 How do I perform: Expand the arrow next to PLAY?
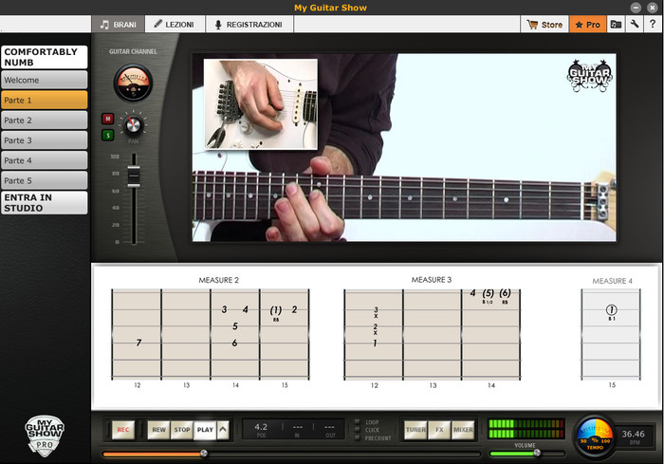click(x=223, y=430)
